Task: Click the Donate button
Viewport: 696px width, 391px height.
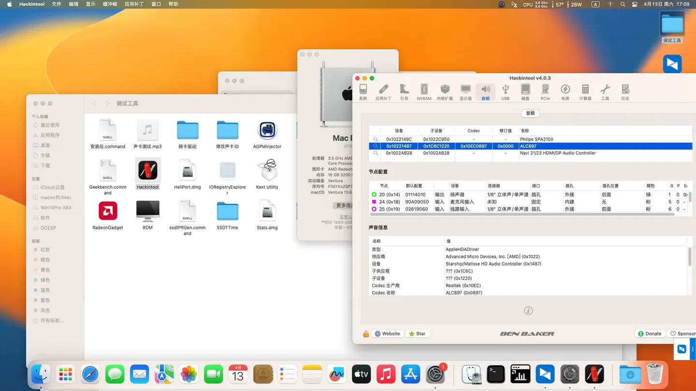Action: pos(650,334)
